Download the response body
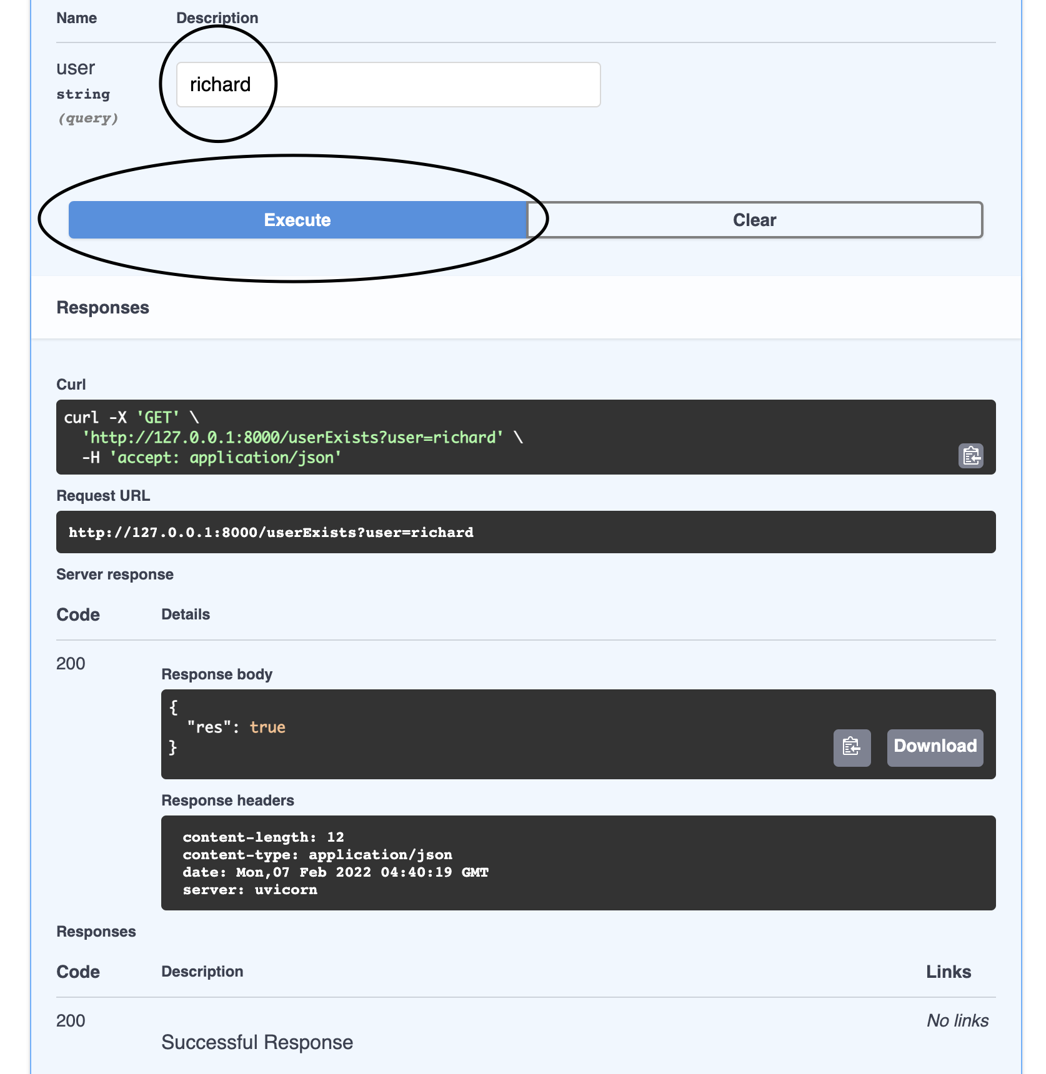This screenshot has width=1046, height=1074. (935, 747)
